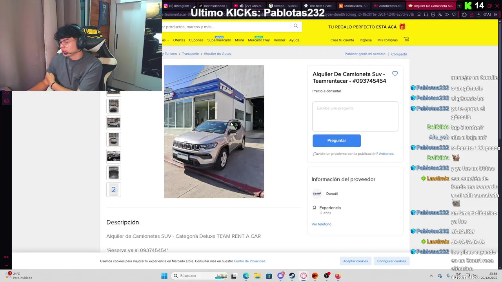Click the translate page icon in address bar
Viewport: 502px width, 282px height.
coord(440,14)
